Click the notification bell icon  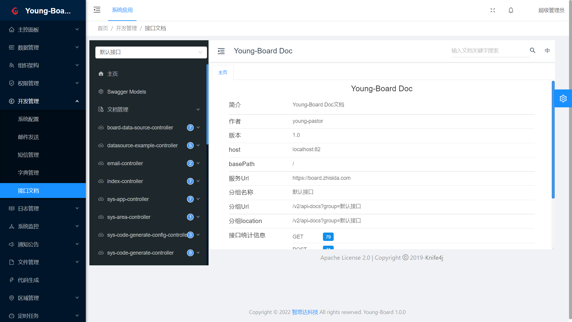[511, 10]
